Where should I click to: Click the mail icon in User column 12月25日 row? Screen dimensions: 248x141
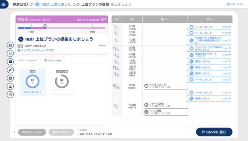tap(146, 86)
